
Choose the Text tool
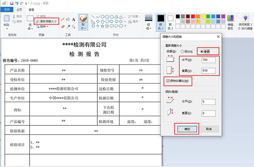(74, 19)
